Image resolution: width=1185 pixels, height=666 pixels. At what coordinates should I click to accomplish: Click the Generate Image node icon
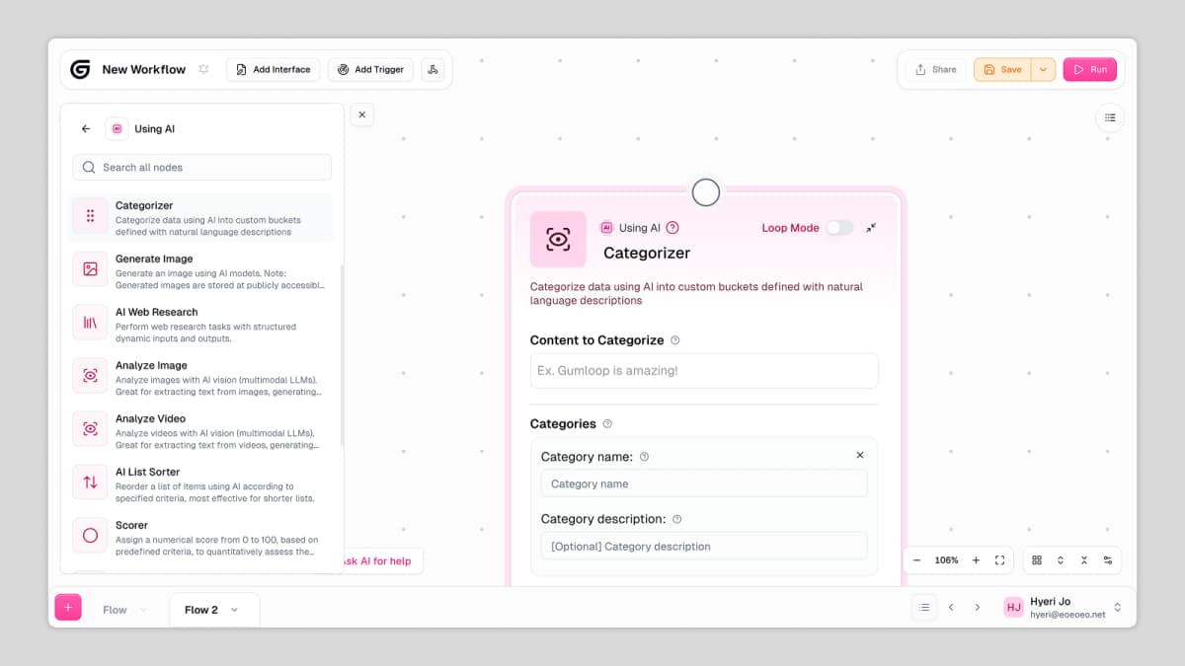point(90,268)
